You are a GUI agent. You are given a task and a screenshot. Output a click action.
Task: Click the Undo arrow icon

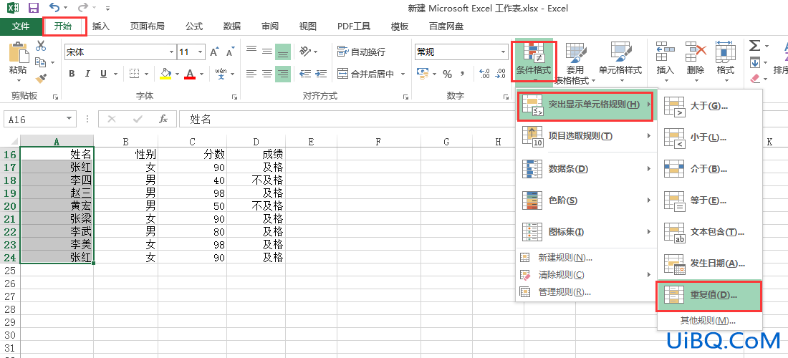54,8
